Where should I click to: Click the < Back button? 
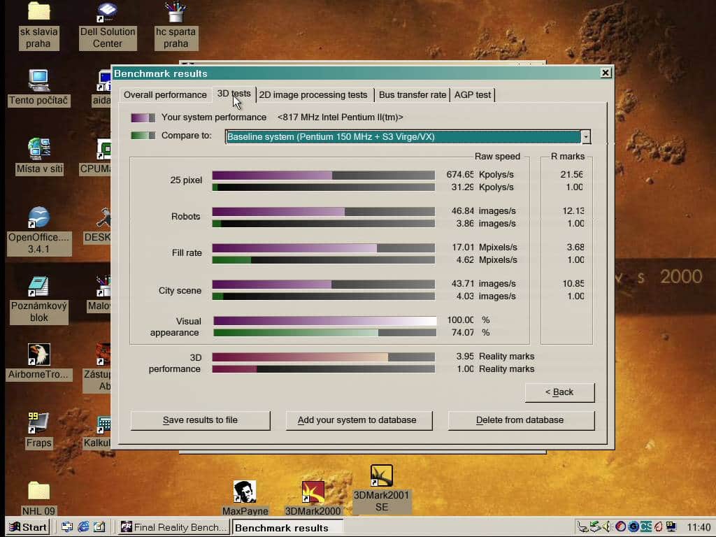[x=559, y=392]
